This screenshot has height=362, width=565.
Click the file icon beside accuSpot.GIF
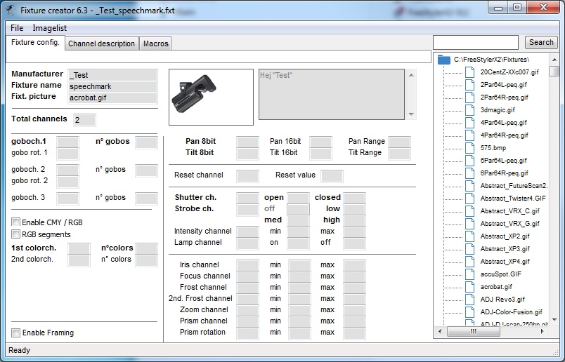[x=471, y=274]
